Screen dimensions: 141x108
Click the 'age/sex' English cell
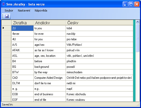click(x=50, y=45)
